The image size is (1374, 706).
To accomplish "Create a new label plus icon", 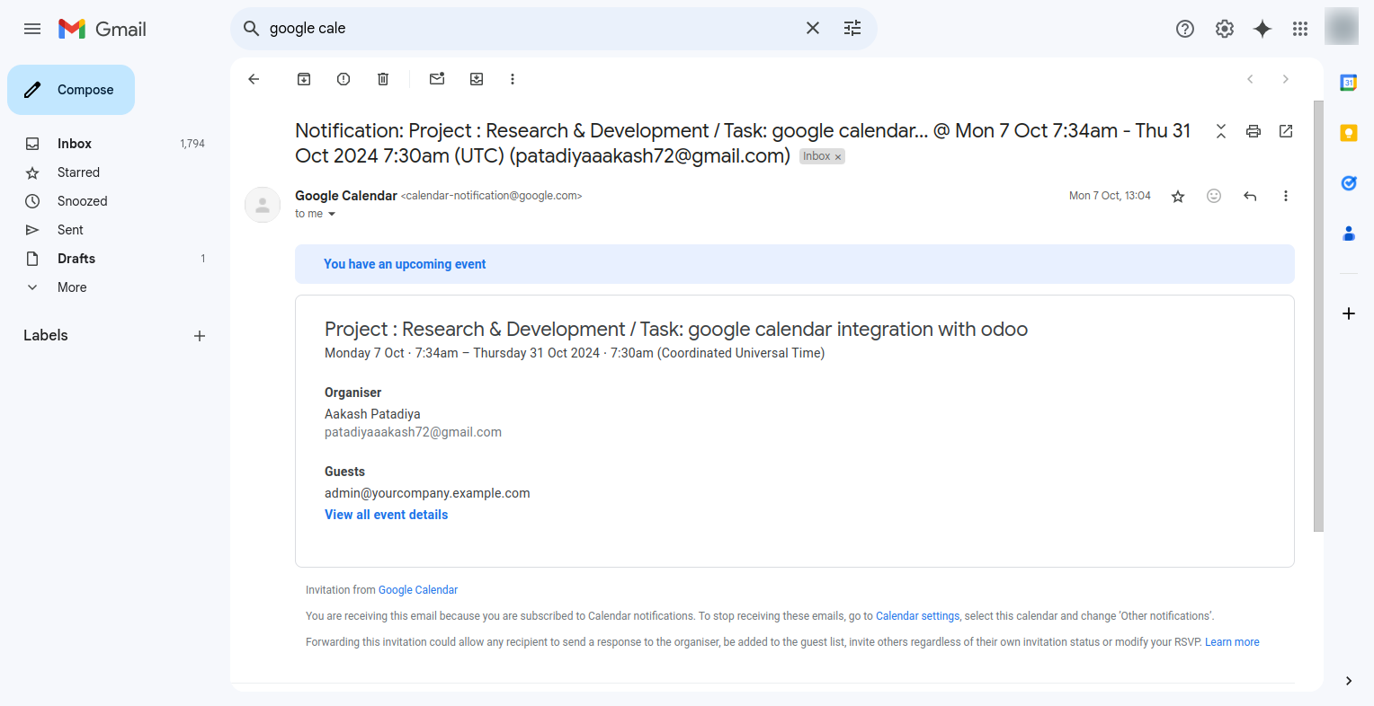I will (200, 336).
